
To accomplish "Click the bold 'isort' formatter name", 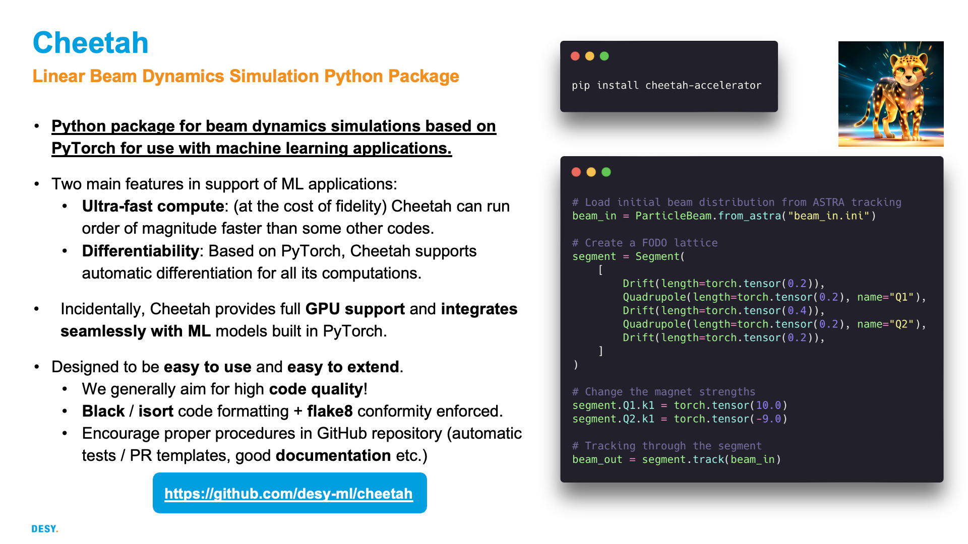I will (156, 411).
